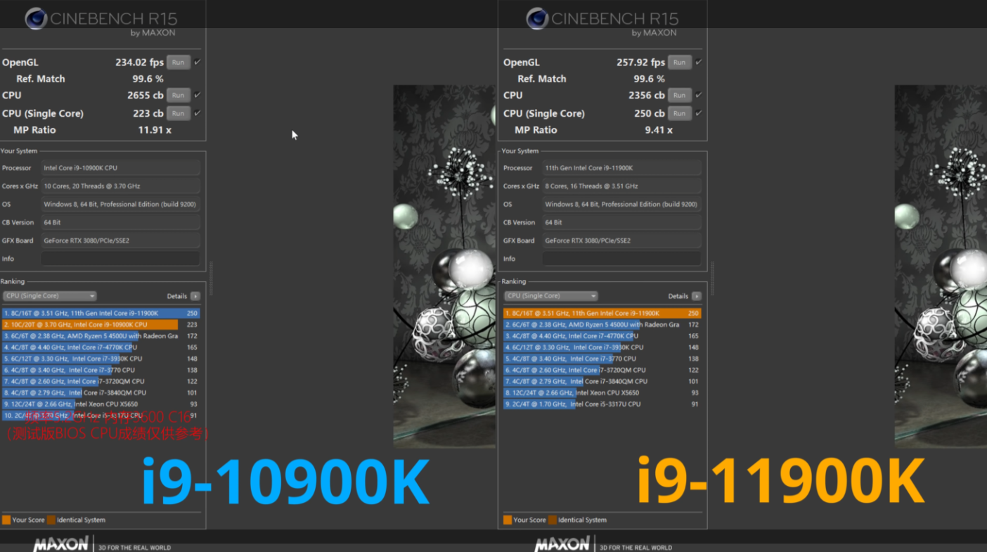The height and width of the screenshot is (552, 987).
Task: Select the i7-3840QM ranking row in the i9-11900K window
Action: tap(602, 381)
